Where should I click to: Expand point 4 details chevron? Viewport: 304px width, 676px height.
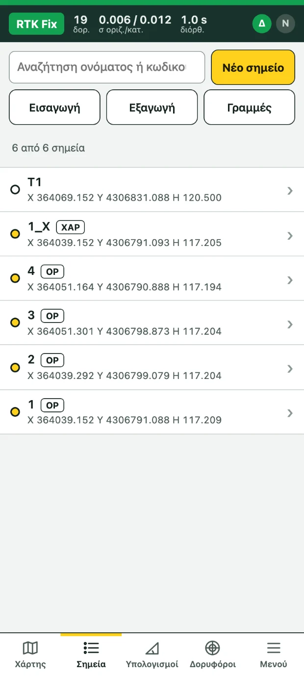290,280
